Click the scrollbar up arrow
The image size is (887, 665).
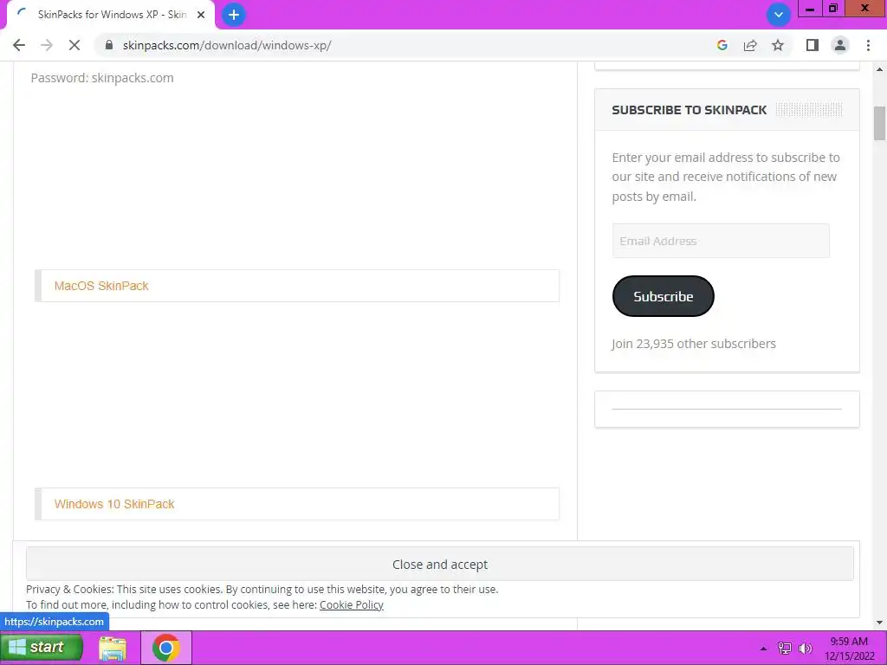click(x=879, y=69)
